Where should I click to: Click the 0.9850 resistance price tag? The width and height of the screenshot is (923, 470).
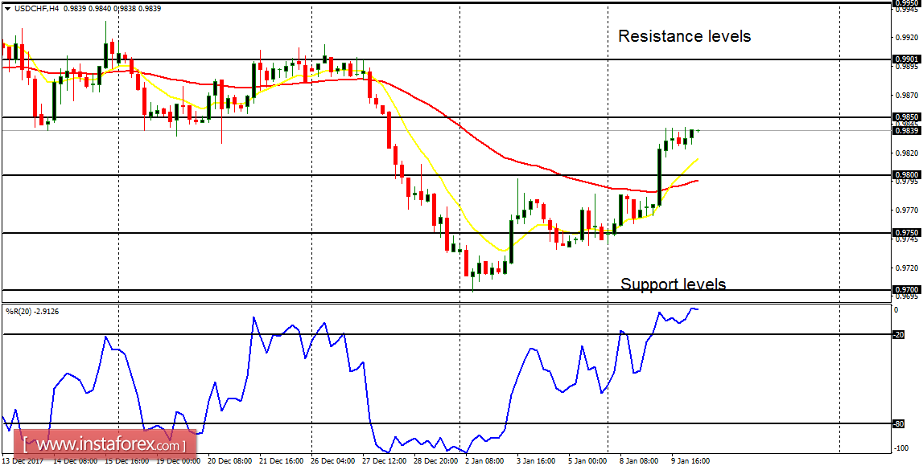(907, 117)
